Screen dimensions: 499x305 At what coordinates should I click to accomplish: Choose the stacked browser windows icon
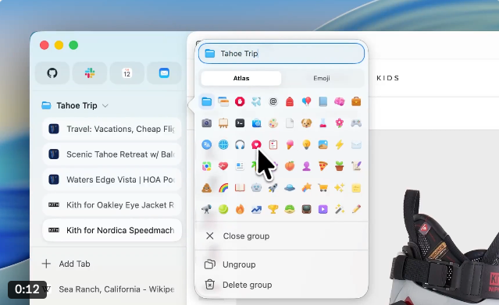223,101
